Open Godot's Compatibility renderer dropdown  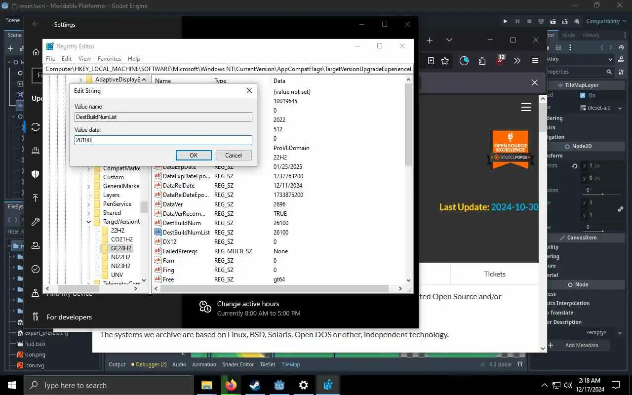pyautogui.click(x=606, y=21)
